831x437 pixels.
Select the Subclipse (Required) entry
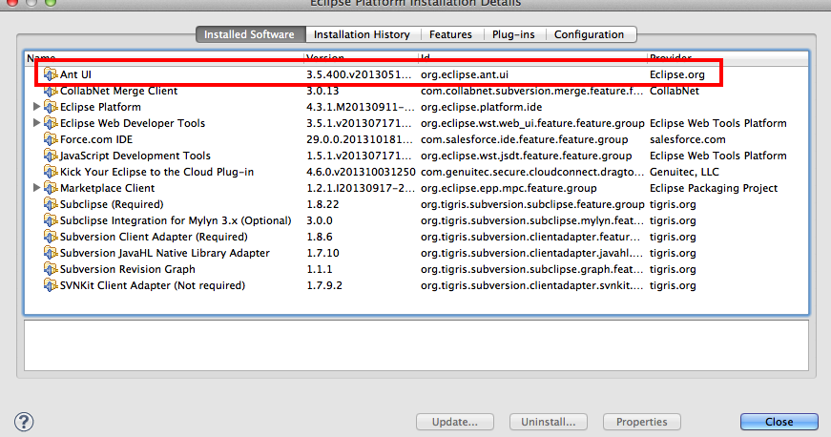112,204
